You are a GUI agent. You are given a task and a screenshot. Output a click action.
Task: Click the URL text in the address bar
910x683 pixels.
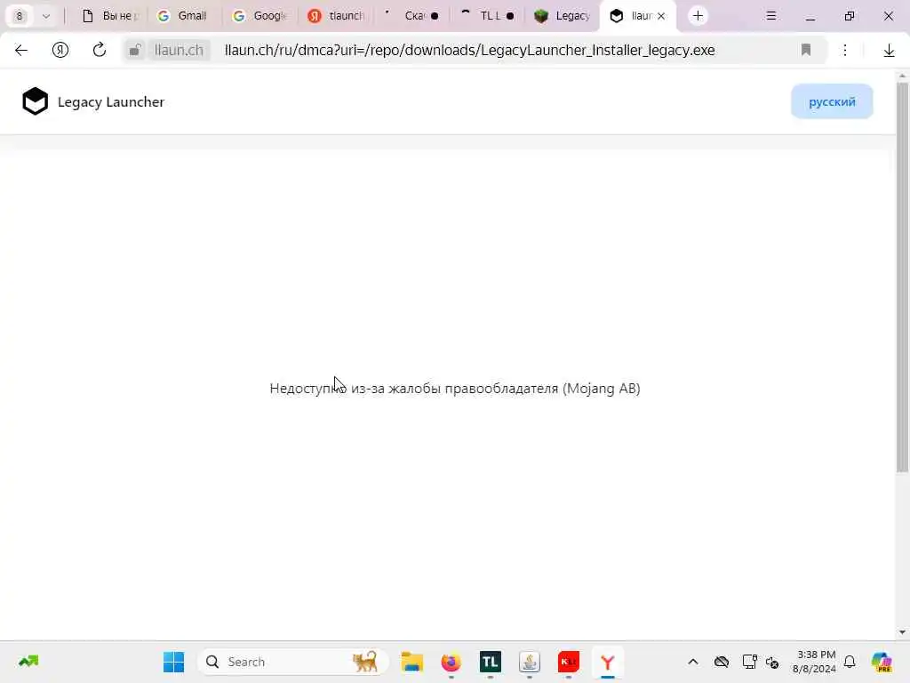tap(469, 50)
